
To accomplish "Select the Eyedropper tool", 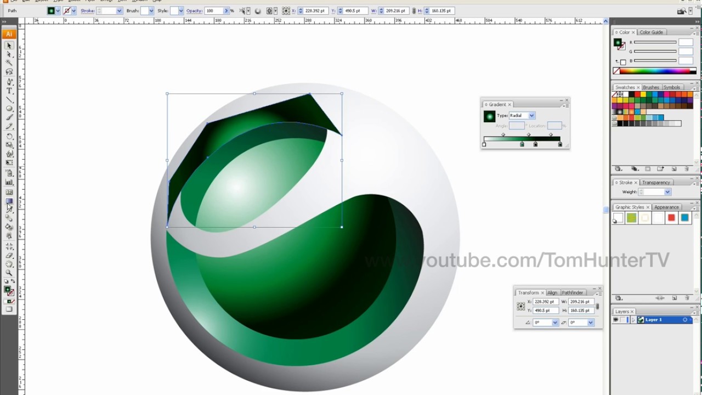I will tap(9, 209).
